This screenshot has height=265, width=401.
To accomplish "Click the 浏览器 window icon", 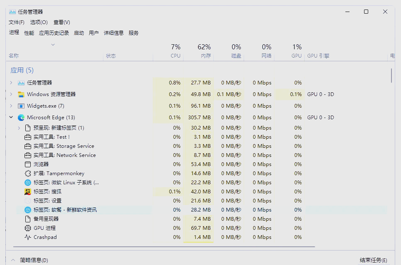I will [x=28, y=164].
